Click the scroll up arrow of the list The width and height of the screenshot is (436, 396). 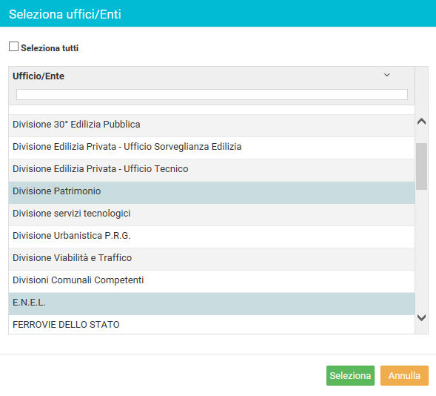421,121
